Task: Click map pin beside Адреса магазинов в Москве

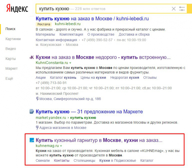Action: pyautogui.click(x=37, y=128)
